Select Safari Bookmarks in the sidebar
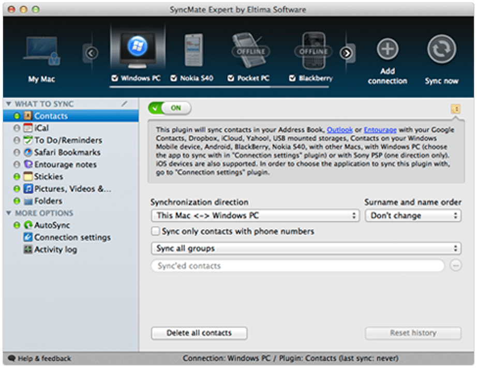477x368 pixels. 71,152
